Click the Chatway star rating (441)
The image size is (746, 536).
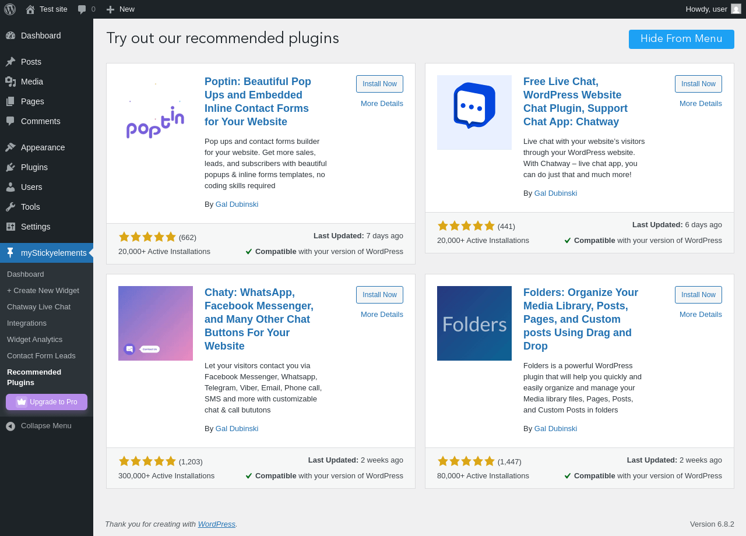point(476,226)
